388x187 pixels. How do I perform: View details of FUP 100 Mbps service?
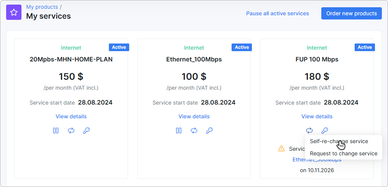click(317, 116)
